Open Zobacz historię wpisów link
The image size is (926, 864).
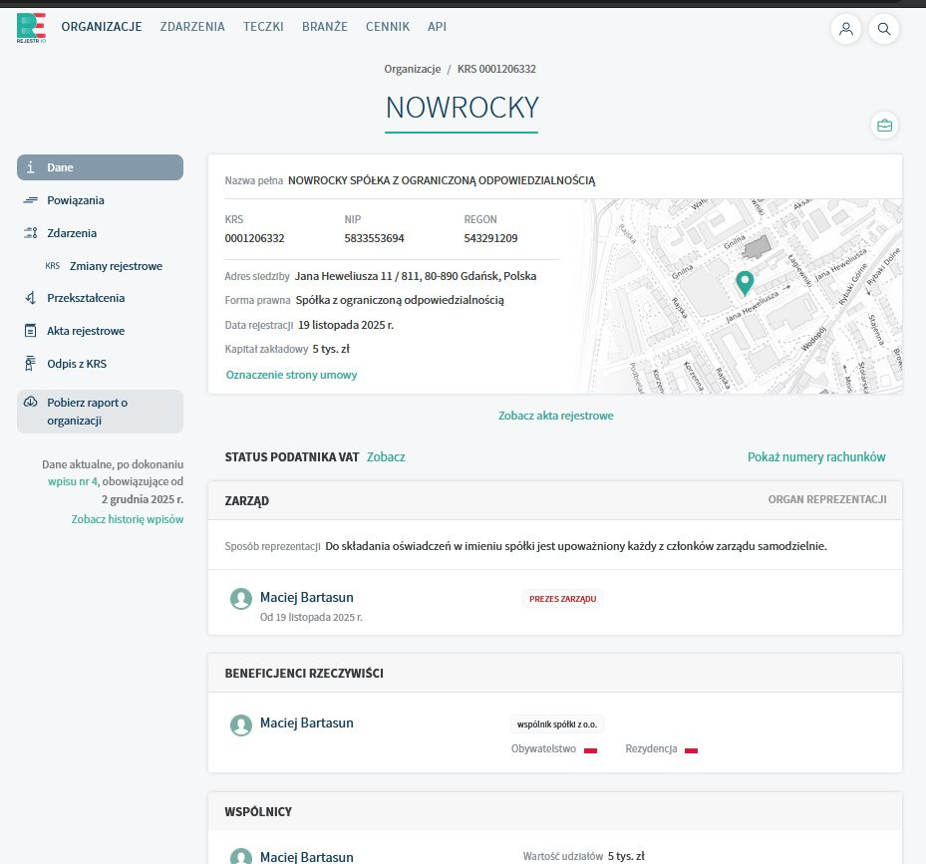pos(128,519)
